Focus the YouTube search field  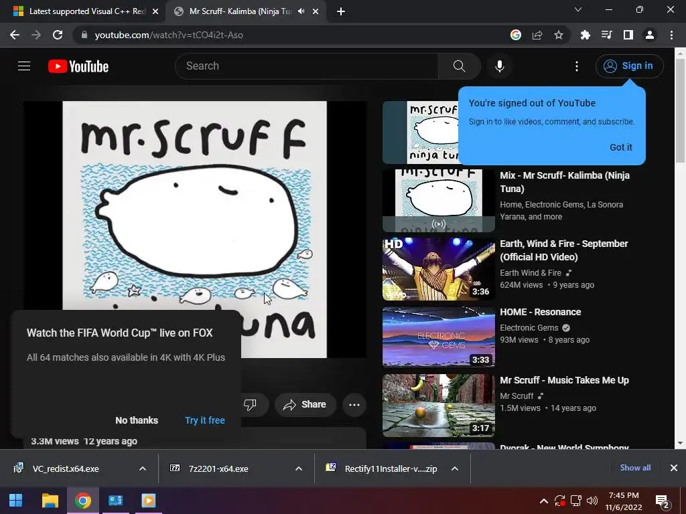[x=306, y=66]
